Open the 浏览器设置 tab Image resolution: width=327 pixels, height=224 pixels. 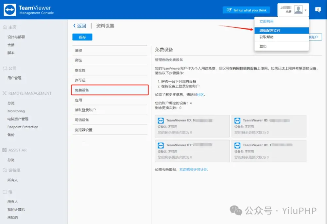[110, 130]
